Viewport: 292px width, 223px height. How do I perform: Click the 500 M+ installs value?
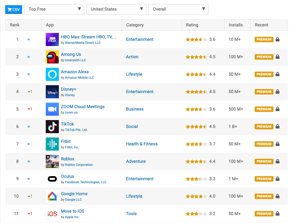click(x=236, y=109)
